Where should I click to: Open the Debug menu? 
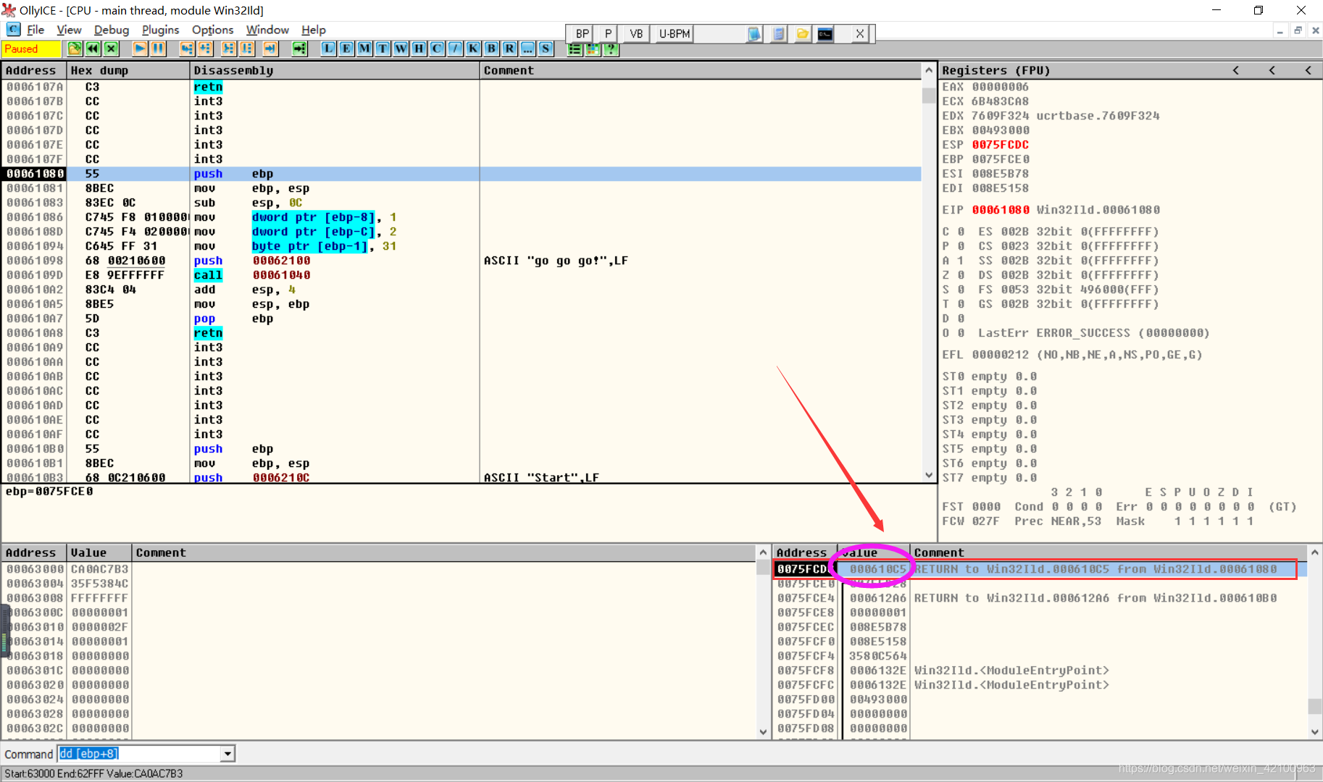pos(112,30)
